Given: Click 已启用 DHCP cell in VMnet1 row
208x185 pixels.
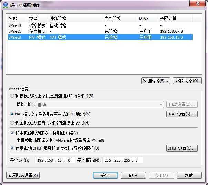Looking at the screenshot, I should [145, 31].
